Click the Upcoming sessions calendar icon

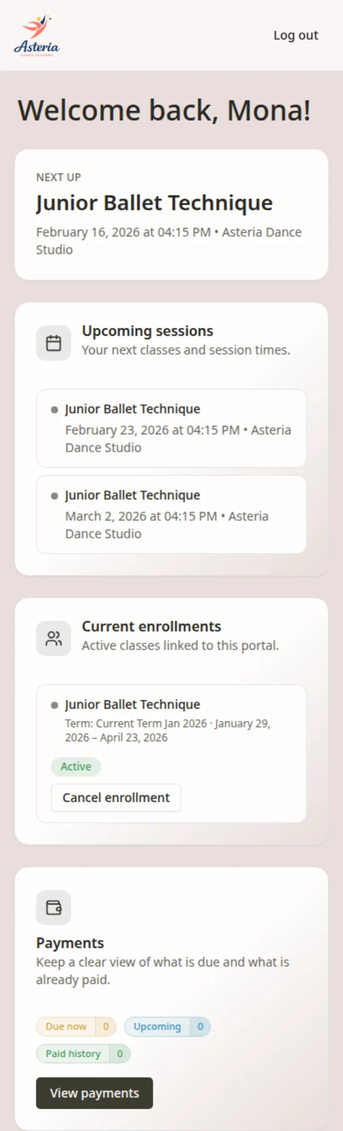(x=53, y=342)
